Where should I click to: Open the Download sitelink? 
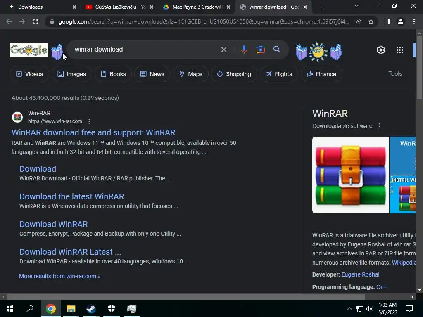[x=38, y=169]
